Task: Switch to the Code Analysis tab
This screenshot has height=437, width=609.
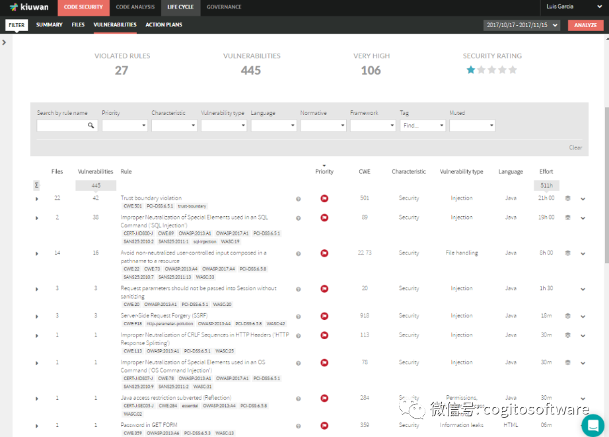Action: 135,7
